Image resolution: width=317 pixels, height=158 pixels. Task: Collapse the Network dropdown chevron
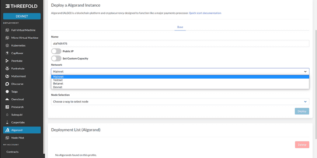point(305,72)
